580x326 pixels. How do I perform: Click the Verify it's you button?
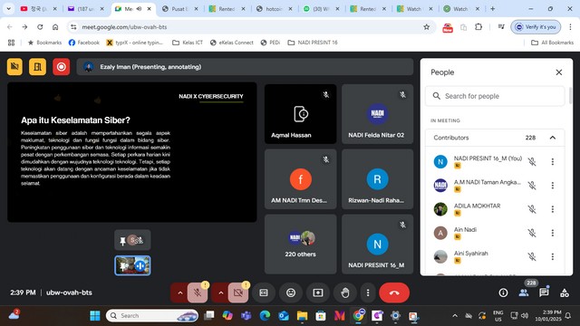tap(536, 27)
